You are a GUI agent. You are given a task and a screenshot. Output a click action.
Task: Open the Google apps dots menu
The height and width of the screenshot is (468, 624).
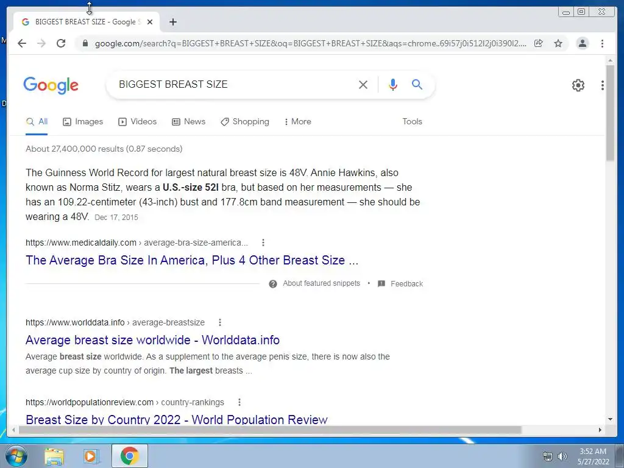[603, 85]
